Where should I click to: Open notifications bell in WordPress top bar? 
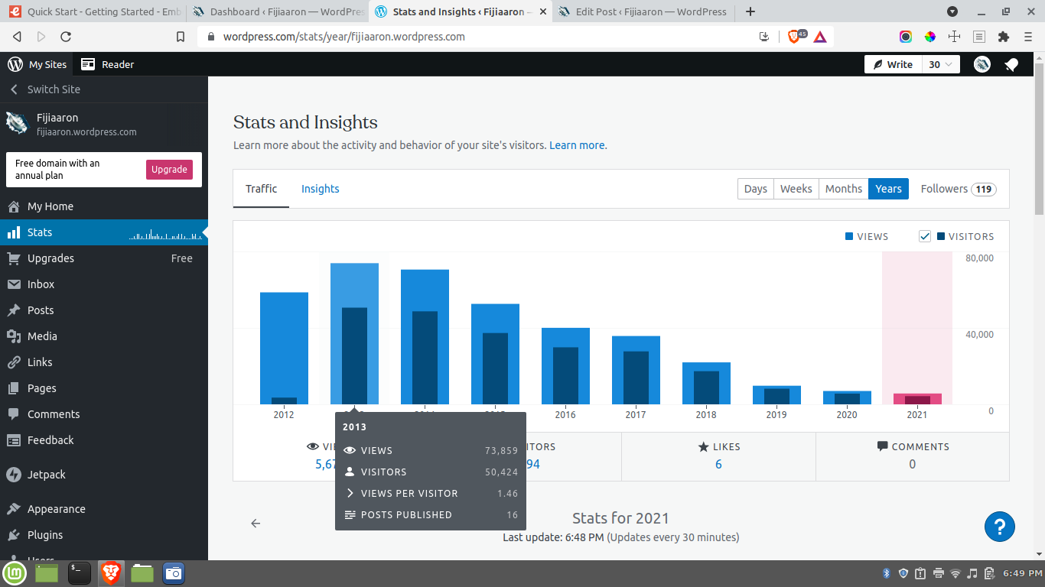pyautogui.click(x=1011, y=65)
